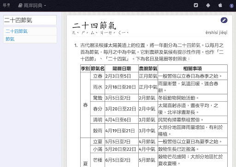Viewport: 236px width, 167px height.
Task: Click the 雨水 term in table
Action: (x=98, y=87)
